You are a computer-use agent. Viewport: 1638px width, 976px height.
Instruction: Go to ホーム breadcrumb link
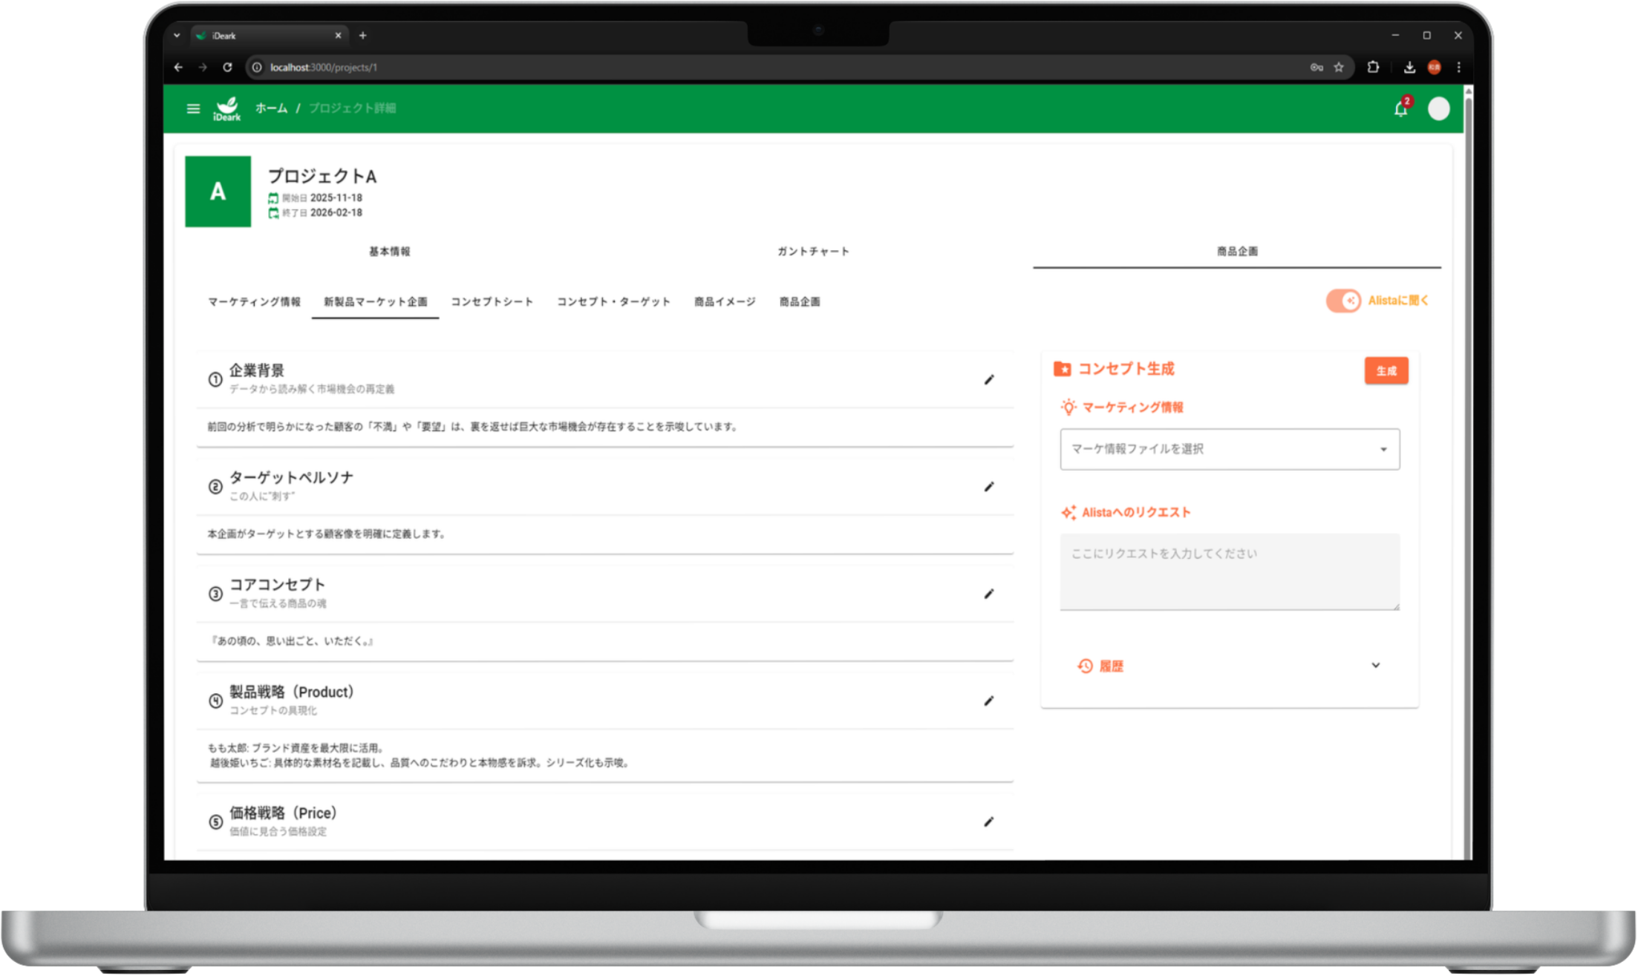coord(271,108)
